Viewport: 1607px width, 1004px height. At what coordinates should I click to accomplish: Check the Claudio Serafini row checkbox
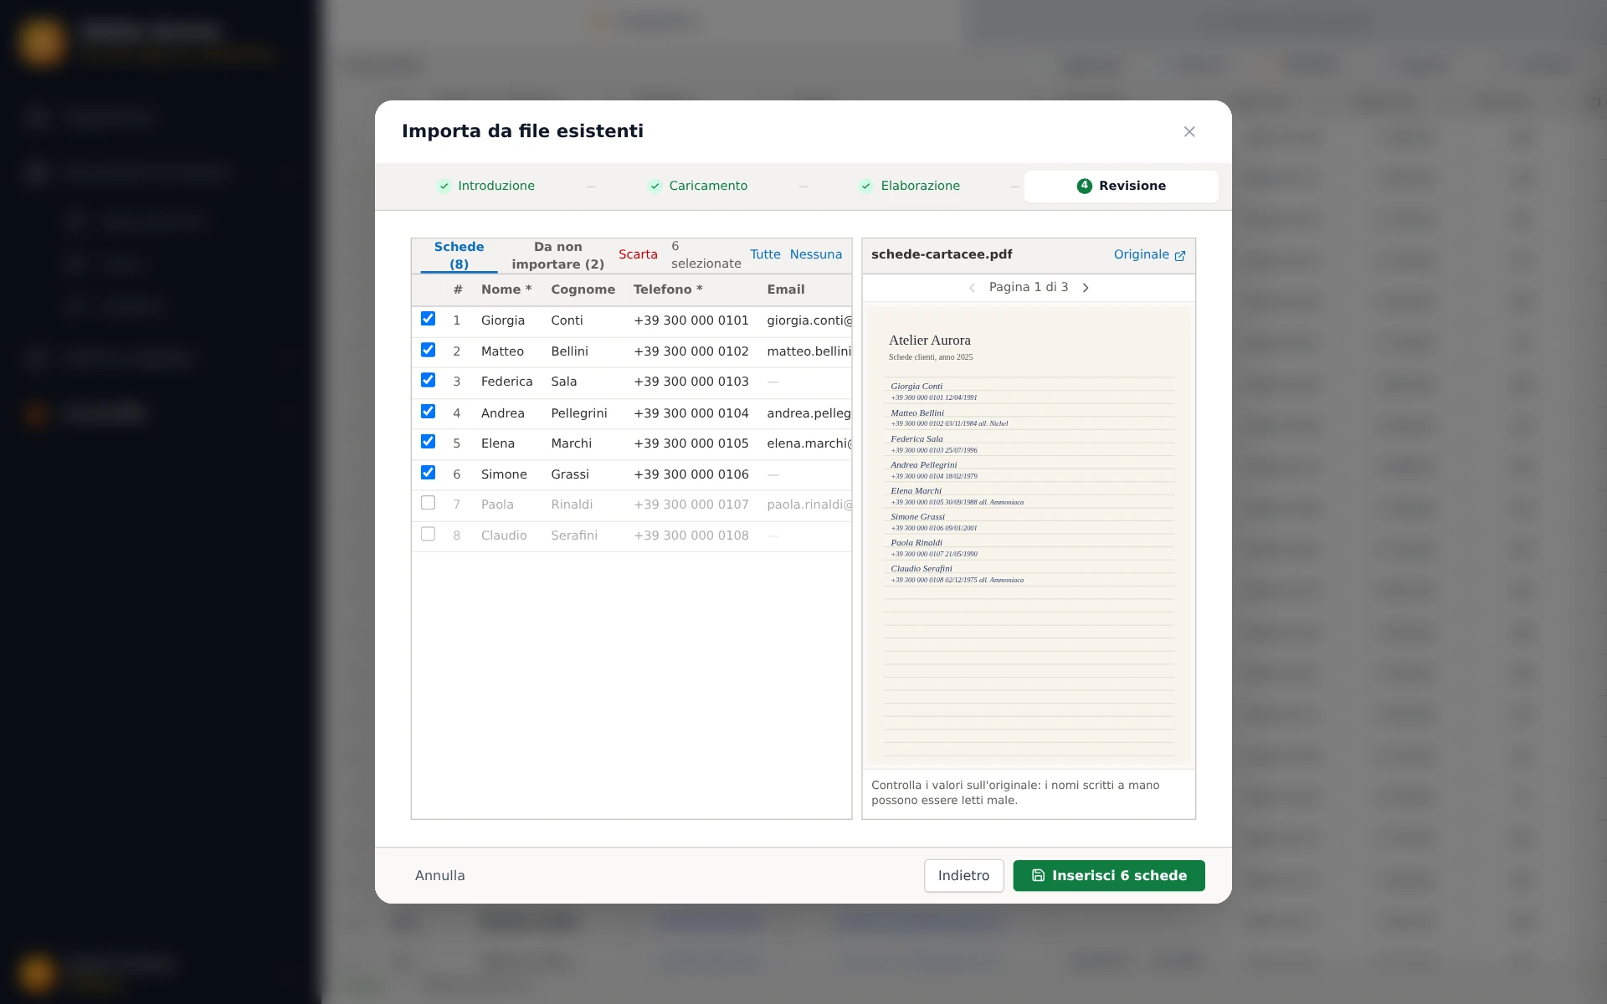coord(428,534)
